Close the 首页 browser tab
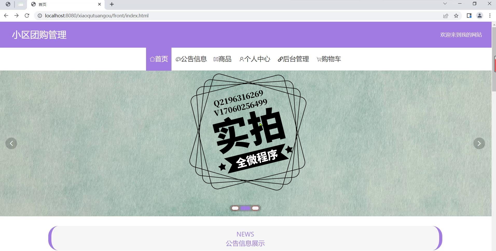 99,4
